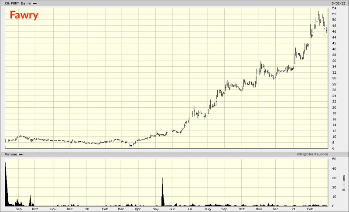
Task: Select price axis value 14
Action: [x=334, y=125]
